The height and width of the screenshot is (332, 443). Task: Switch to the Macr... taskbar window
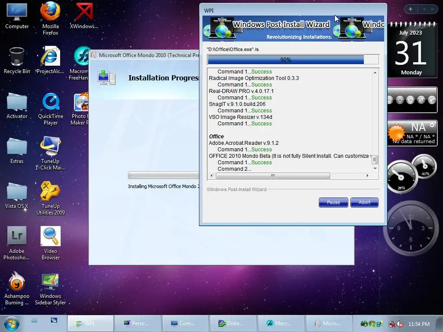(x=281, y=323)
